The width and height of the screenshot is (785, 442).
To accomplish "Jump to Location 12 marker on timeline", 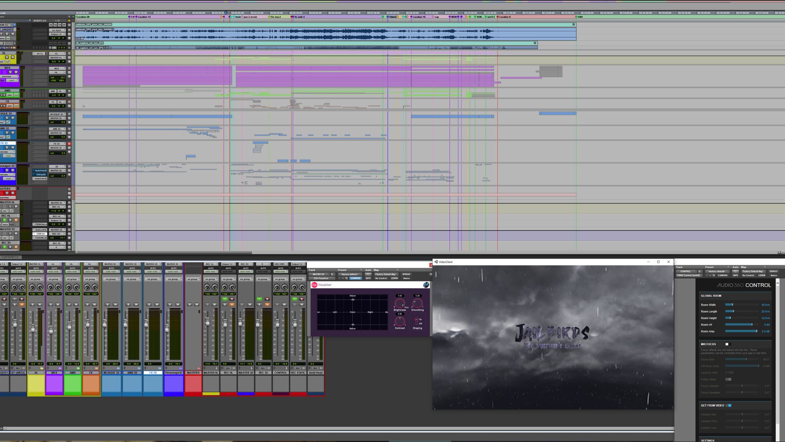I will tap(143, 17).
